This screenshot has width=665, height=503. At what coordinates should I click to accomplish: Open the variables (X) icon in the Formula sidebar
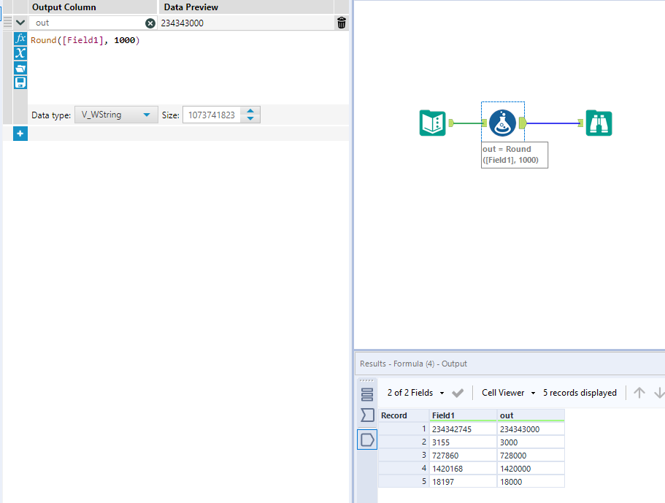(20, 53)
